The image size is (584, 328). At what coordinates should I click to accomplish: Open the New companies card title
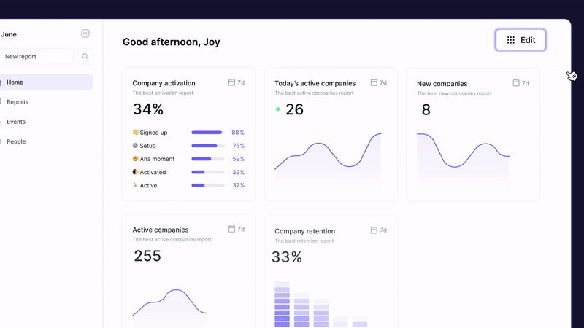click(x=442, y=84)
